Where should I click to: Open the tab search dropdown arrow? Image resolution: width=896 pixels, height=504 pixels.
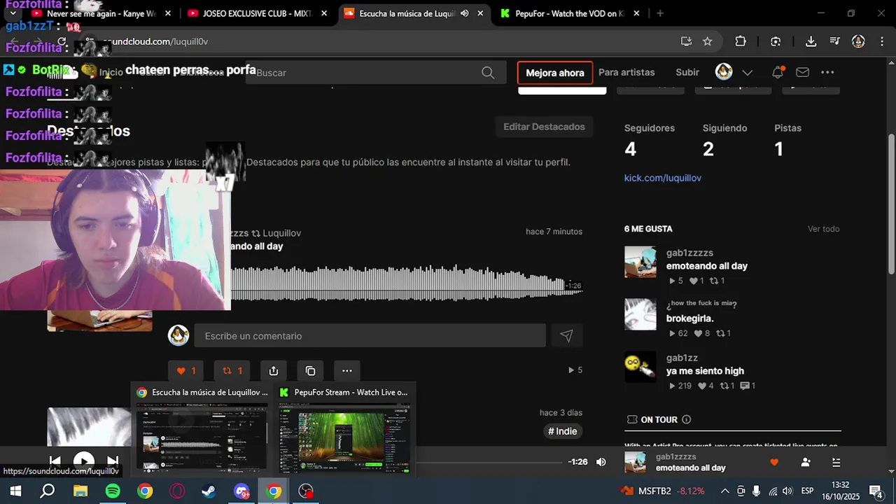13,13
